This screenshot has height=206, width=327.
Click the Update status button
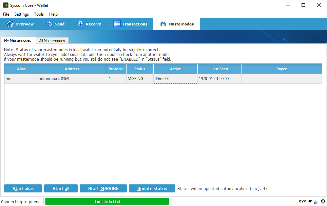pos(152,188)
